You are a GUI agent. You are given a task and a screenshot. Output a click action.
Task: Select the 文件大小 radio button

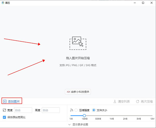[94, 110]
